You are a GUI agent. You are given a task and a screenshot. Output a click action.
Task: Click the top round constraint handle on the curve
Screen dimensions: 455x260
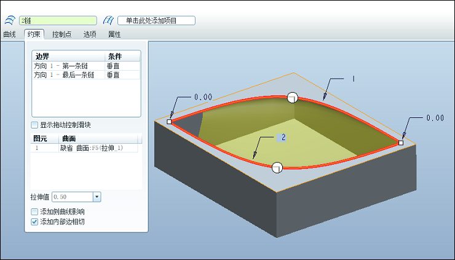pyautogui.click(x=293, y=98)
